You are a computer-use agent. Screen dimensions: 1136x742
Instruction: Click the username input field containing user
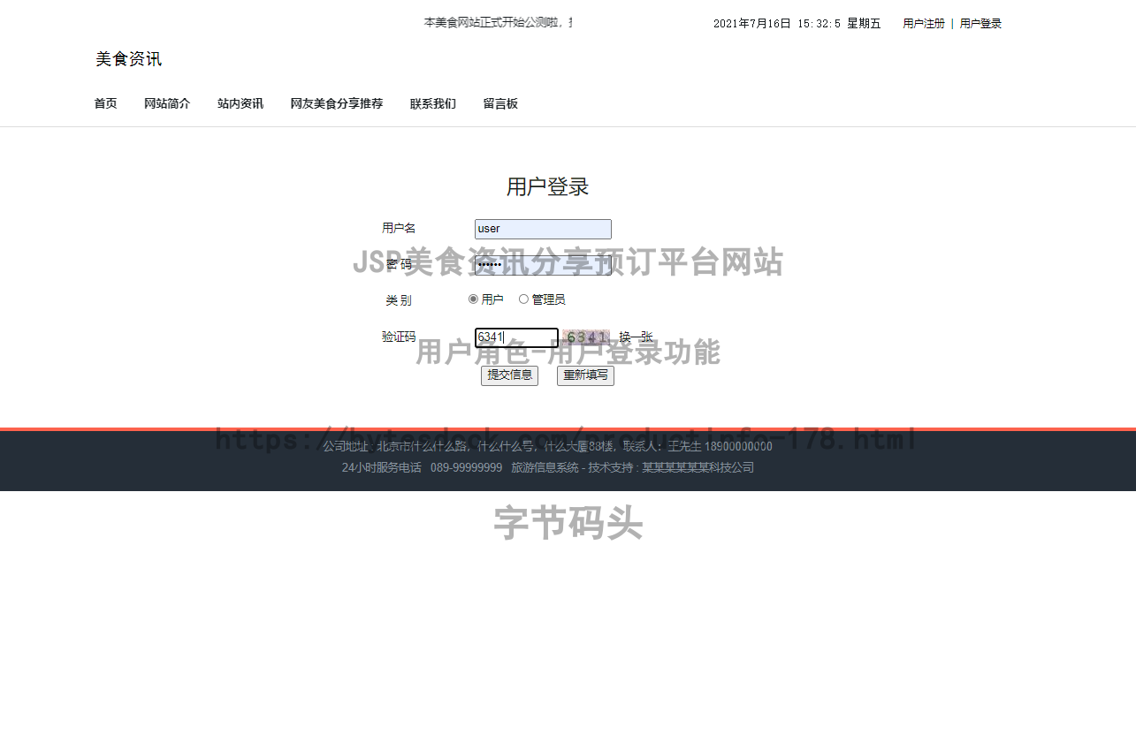(x=542, y=229)
